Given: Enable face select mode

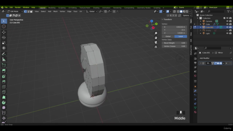Looking at the screenshot, I should [31, 11].
